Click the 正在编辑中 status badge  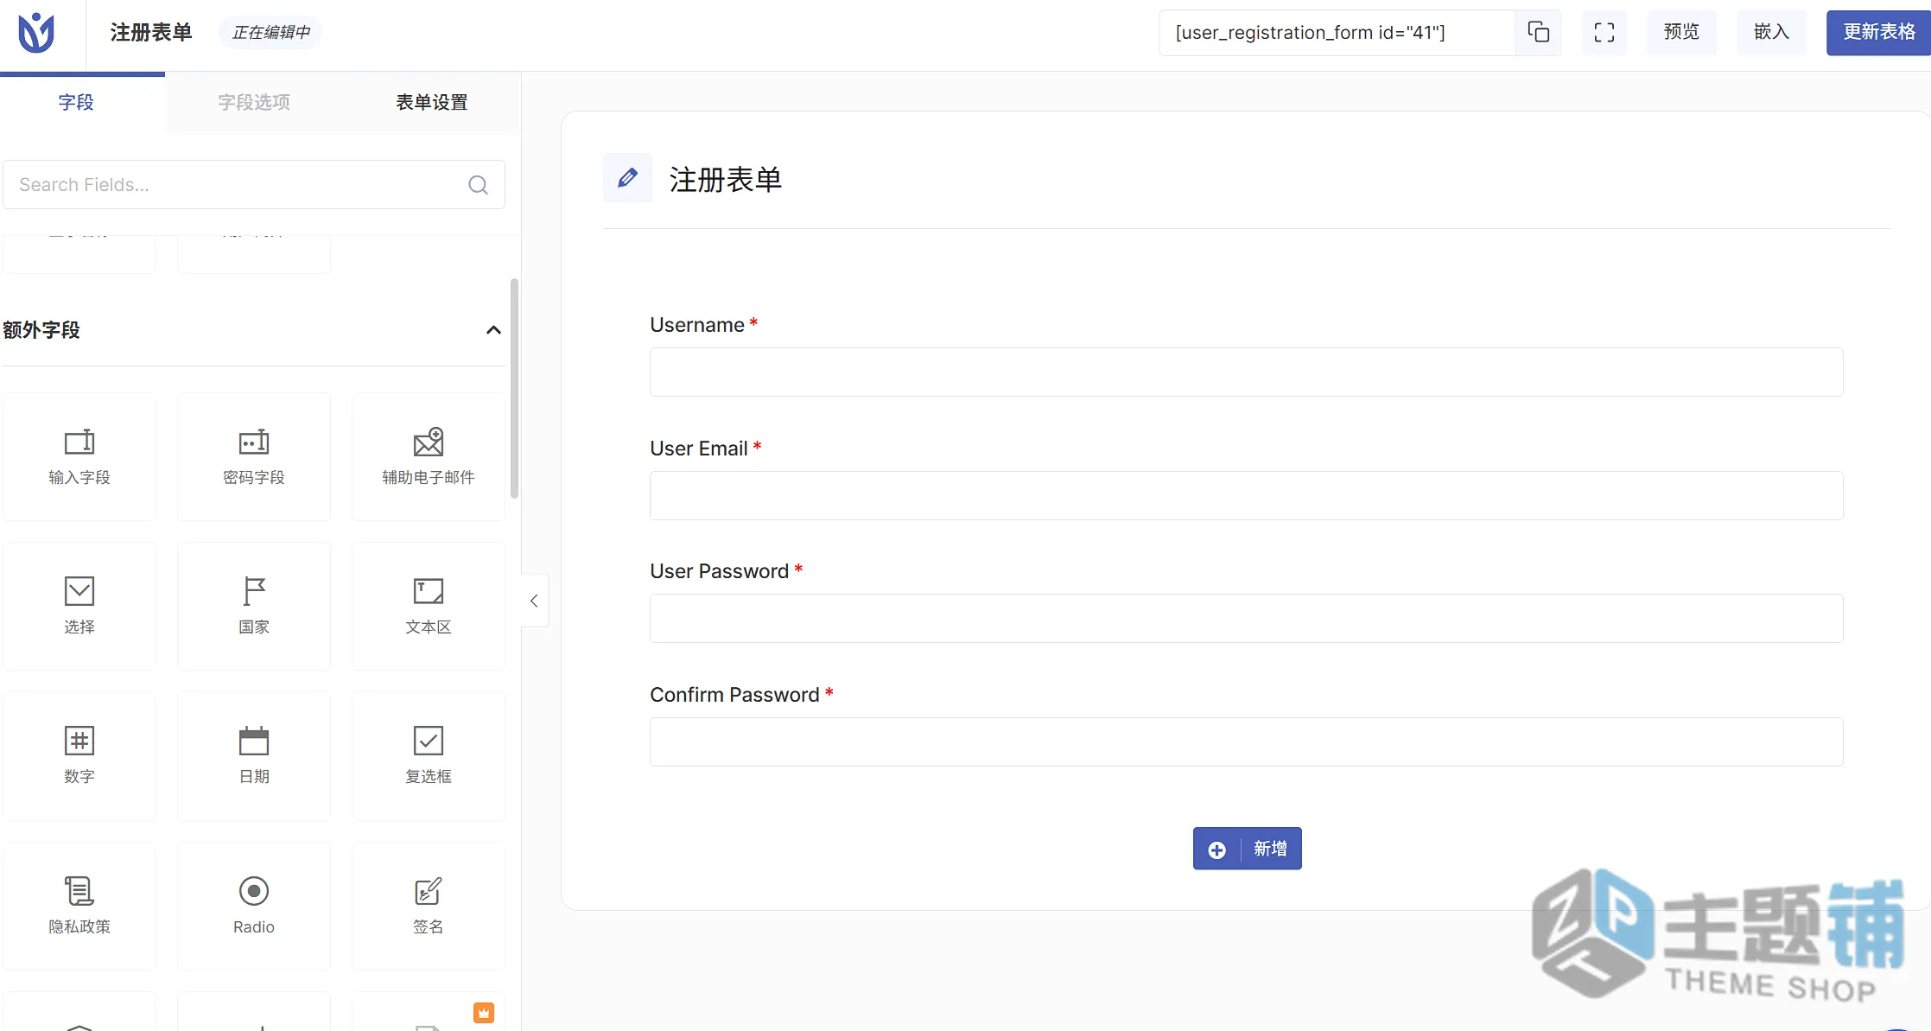[271, 33]
